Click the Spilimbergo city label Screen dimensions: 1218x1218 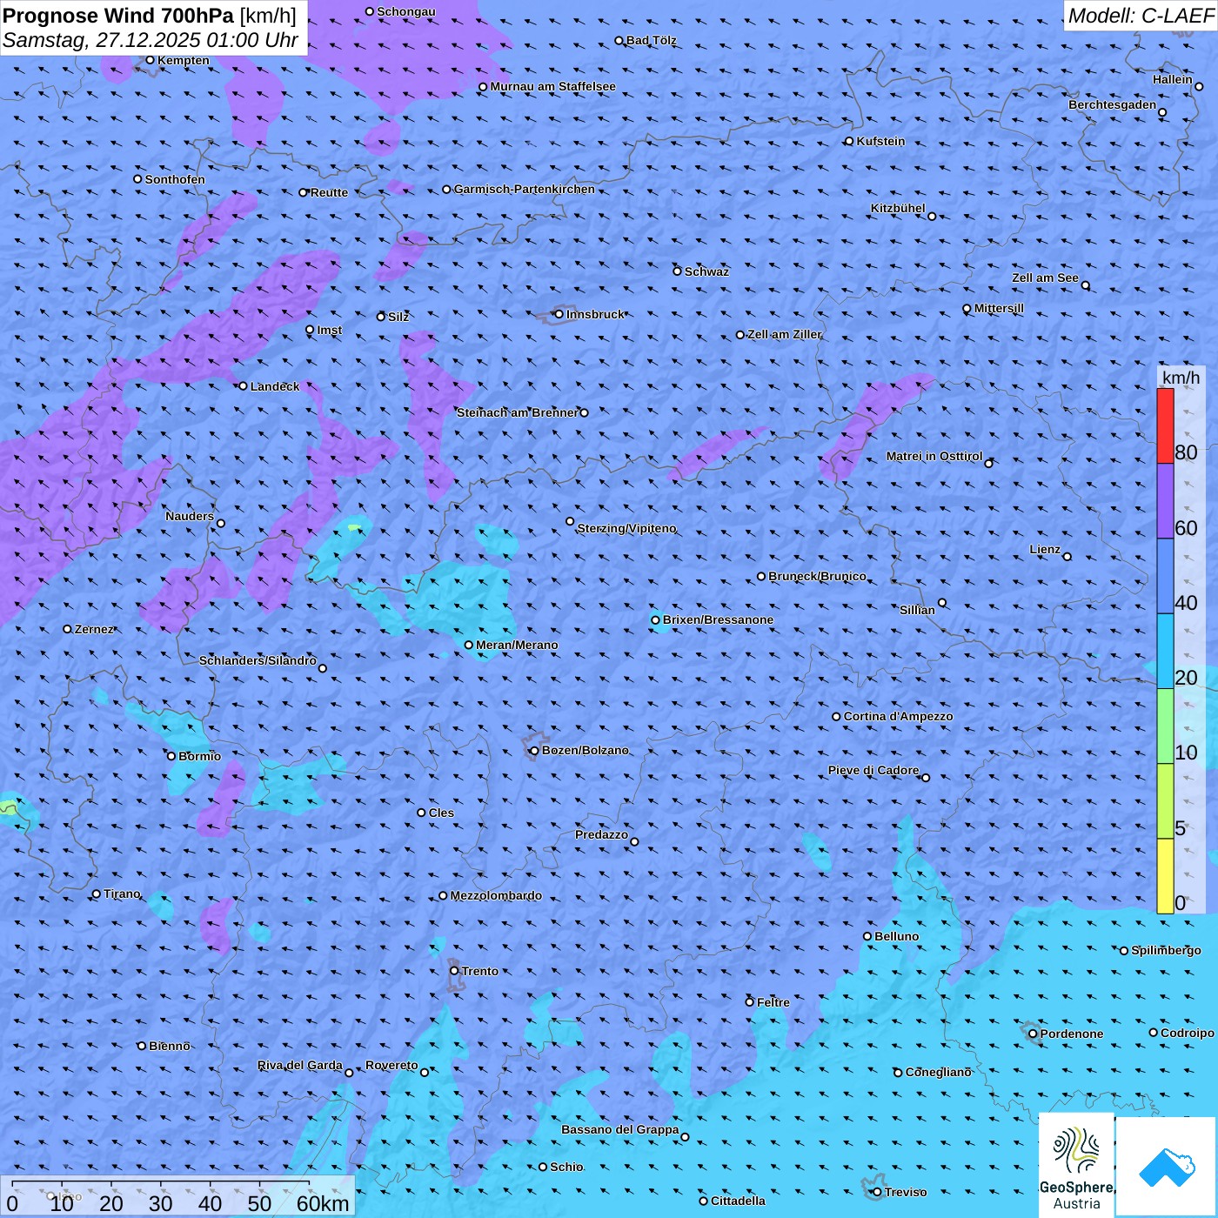[1166, 950]
